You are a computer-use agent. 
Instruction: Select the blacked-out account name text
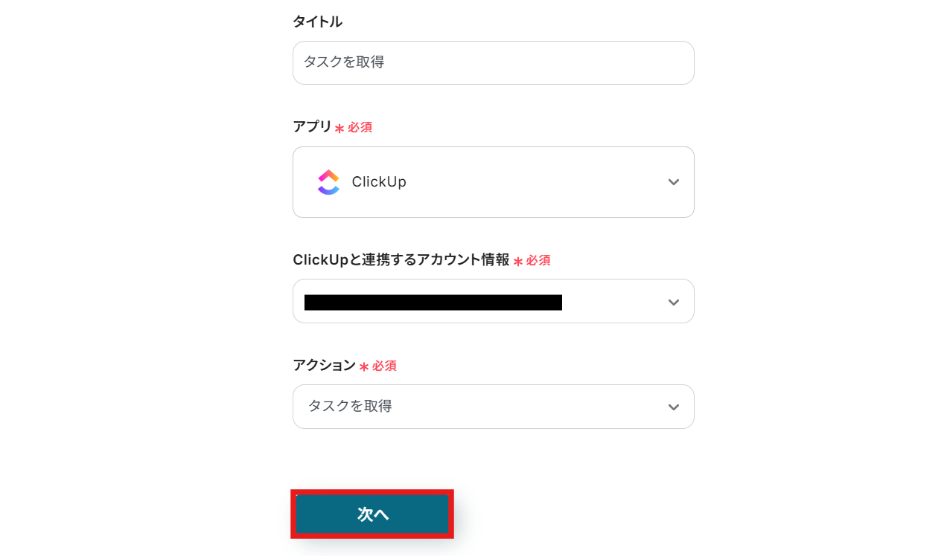[433, 302]
